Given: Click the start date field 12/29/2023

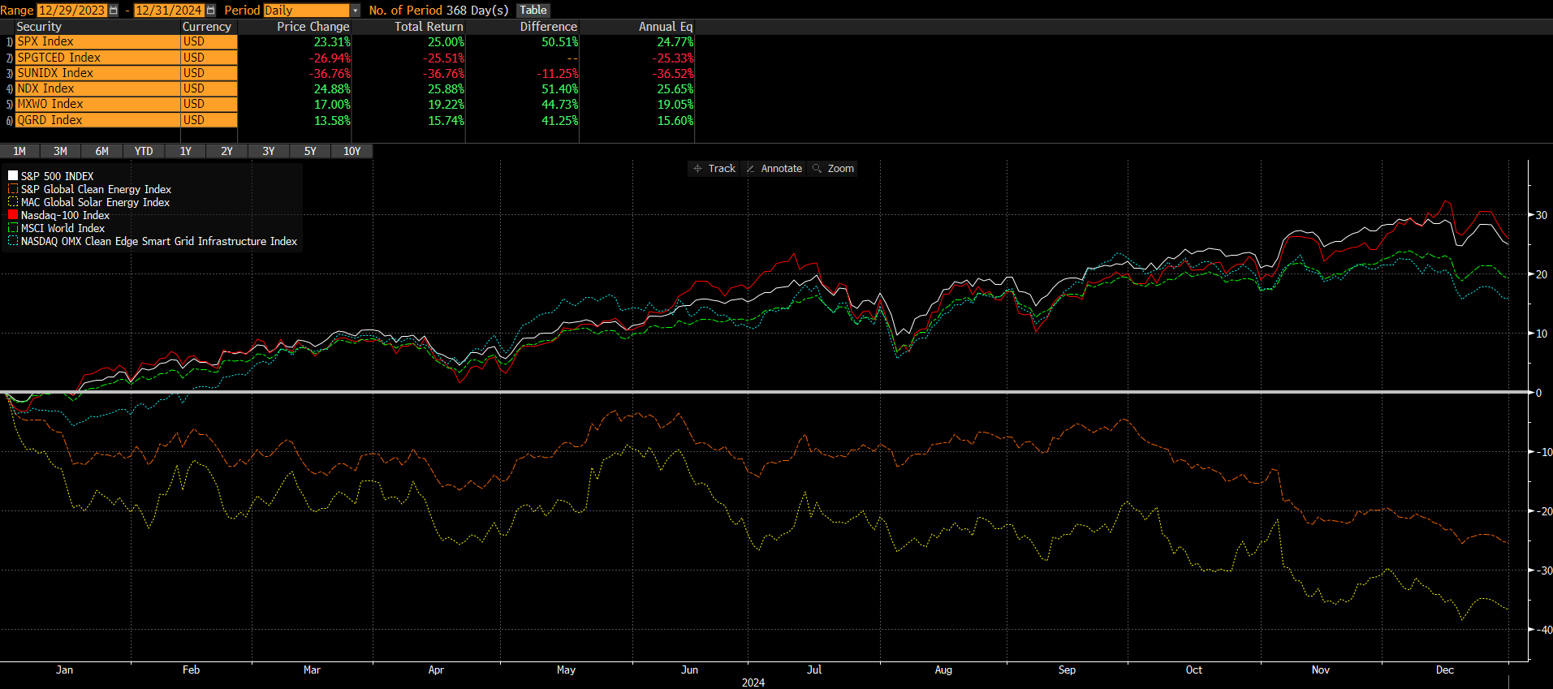Looking at the screenshot, I should pyautogui.click(x=72, y=11).
